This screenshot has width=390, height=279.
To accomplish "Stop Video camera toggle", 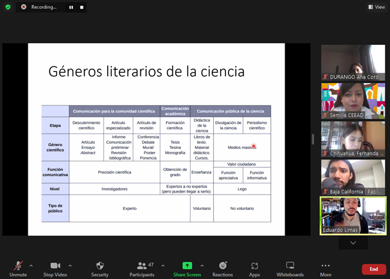I will pos(55,269).
